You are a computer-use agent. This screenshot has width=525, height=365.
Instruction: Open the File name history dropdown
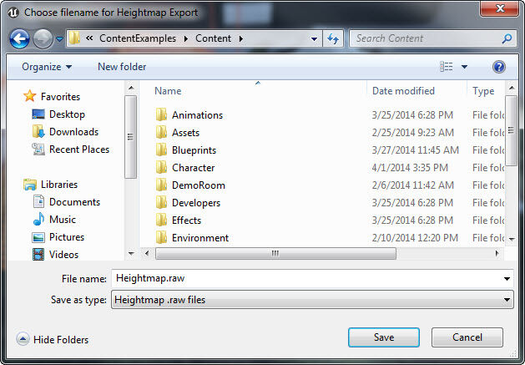(507, 278)
